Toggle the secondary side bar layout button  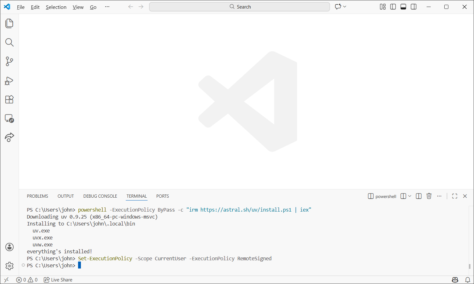[414, 7]
